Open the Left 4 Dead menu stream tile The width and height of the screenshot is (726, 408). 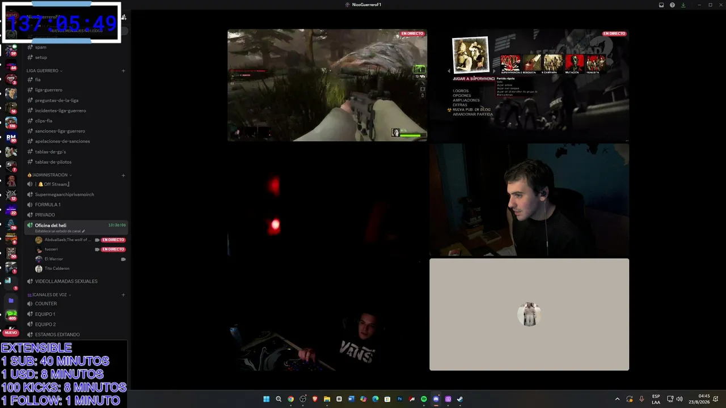click(x=529, y=85)
